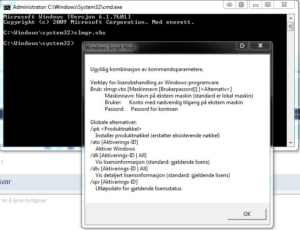Image resolution: width=300 pixels, height=230 pixels.
Task: Click the 'Passord for kontoen' text
Action: (154, 109)
